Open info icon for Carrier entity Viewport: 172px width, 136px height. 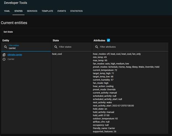(x=4, y=59)
